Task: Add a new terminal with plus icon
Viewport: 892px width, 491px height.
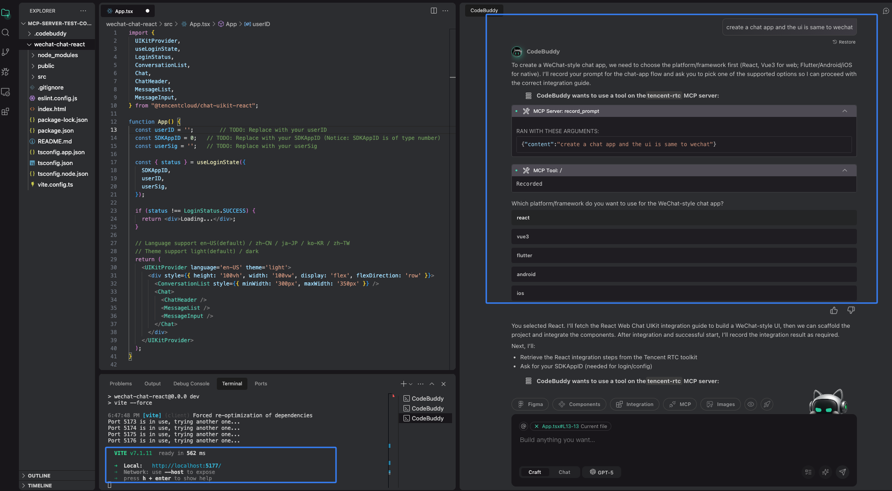Action: [x=403, y=384]
